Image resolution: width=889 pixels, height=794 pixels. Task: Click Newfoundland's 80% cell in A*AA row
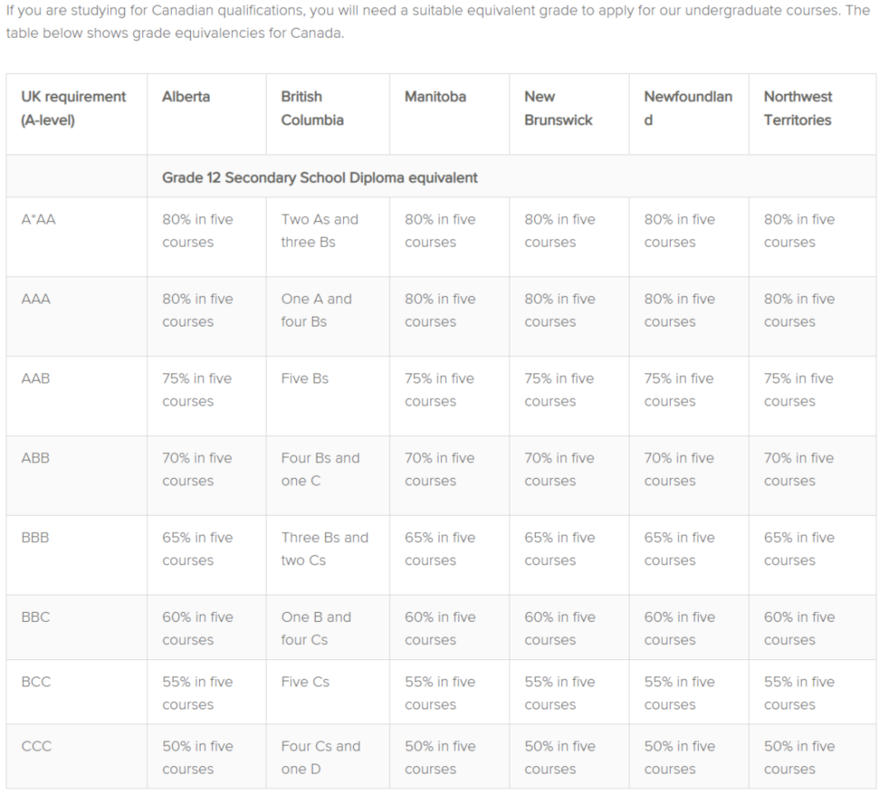tap(689, 237)
